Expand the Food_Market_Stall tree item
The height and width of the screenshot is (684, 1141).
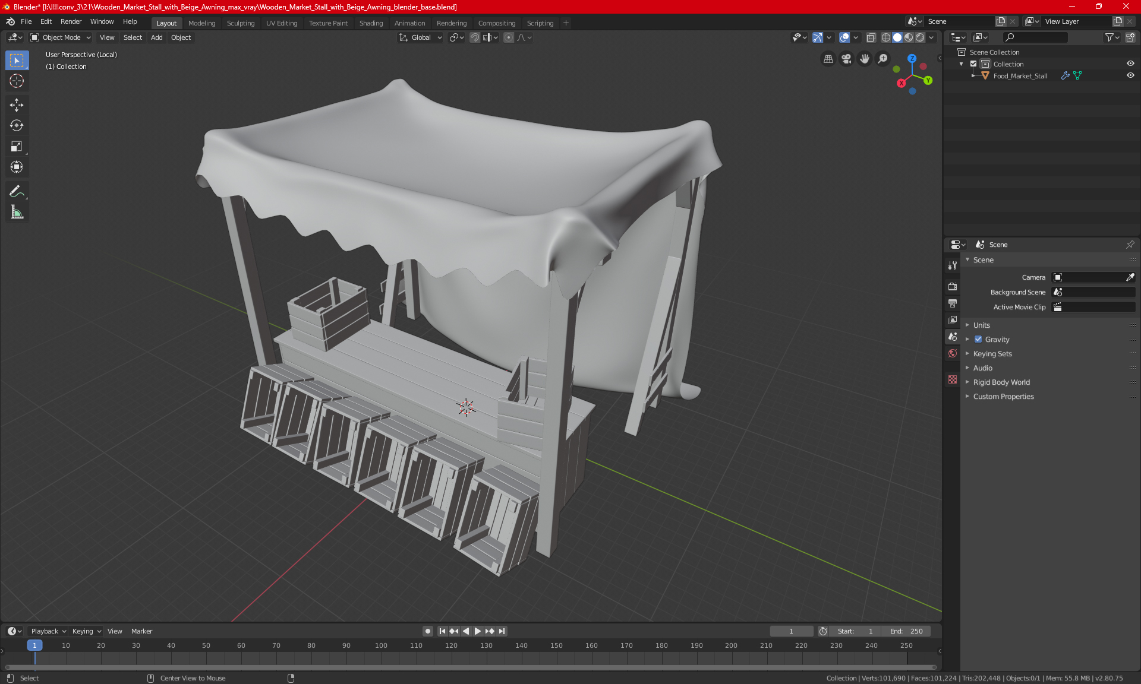coord(973,75)
